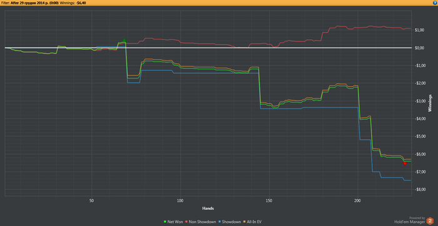Screen dimensions: 438x226
Task: Click the '50' hands axis label
Action: (x=91, y=200)
